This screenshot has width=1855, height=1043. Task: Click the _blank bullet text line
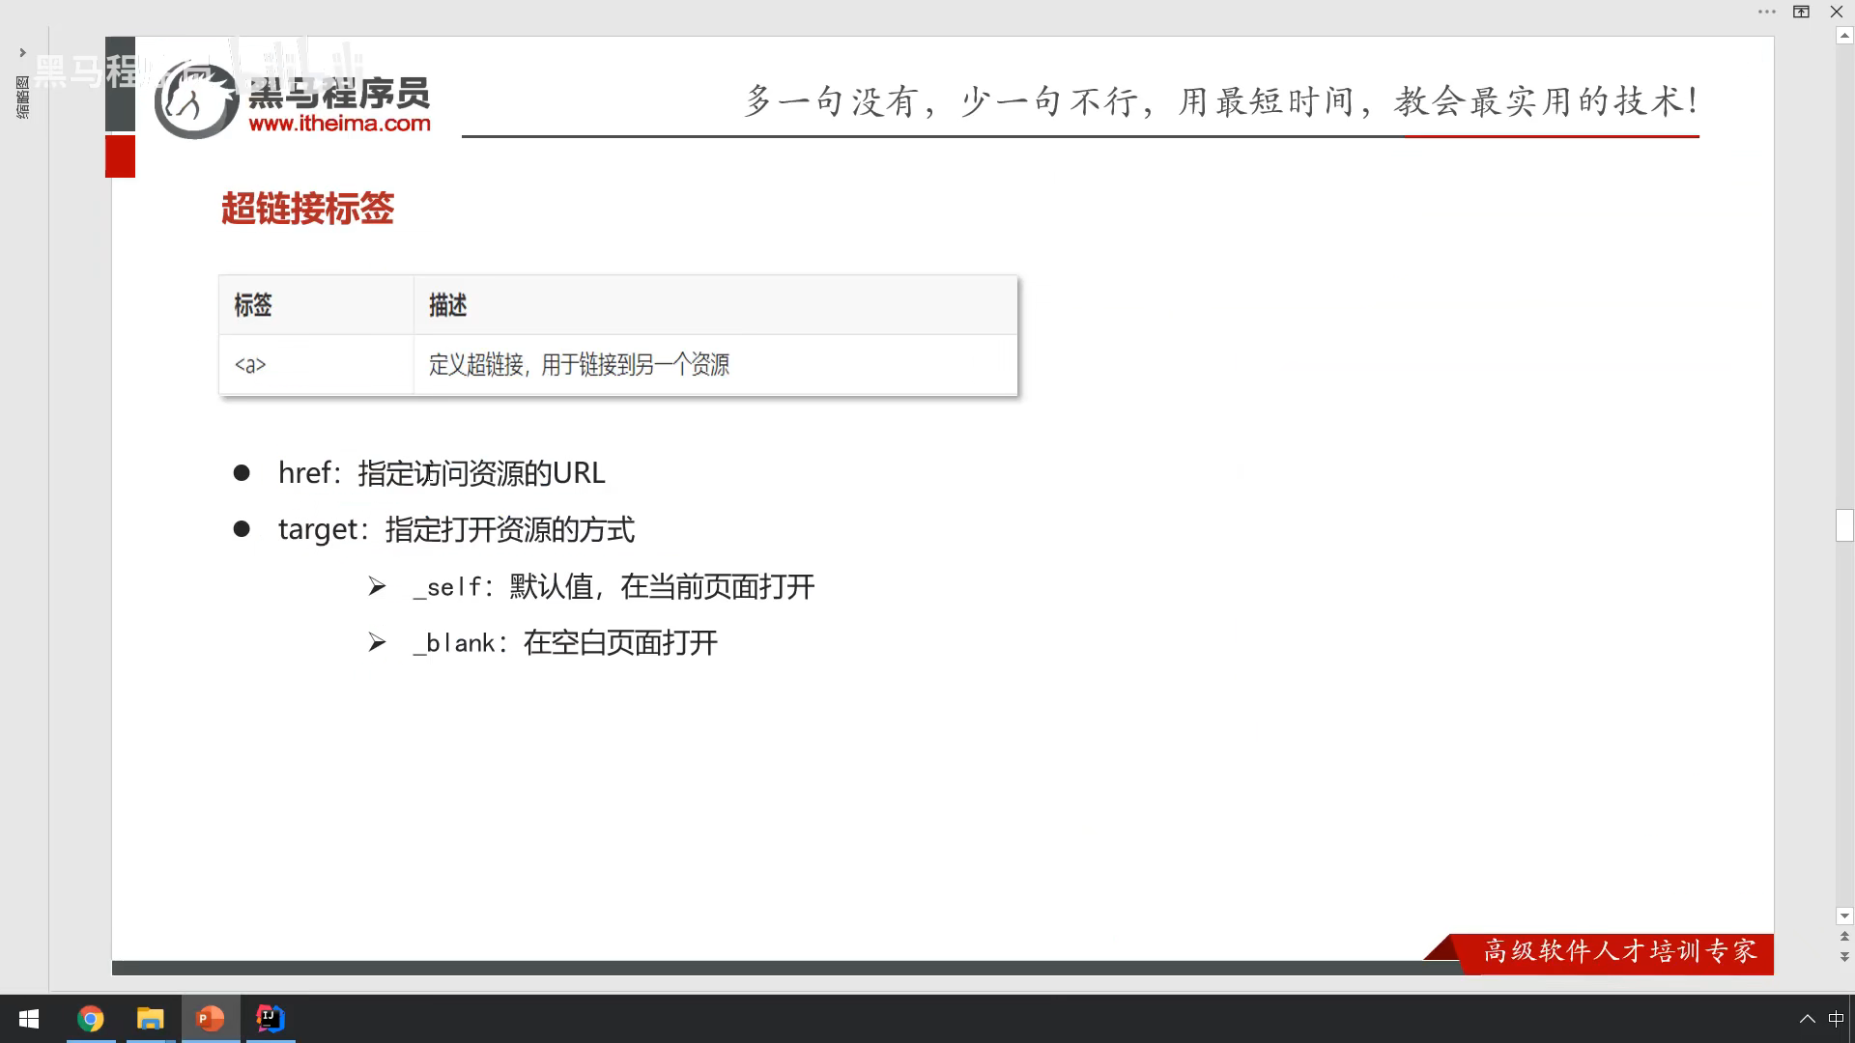click(x=565, y=643)
